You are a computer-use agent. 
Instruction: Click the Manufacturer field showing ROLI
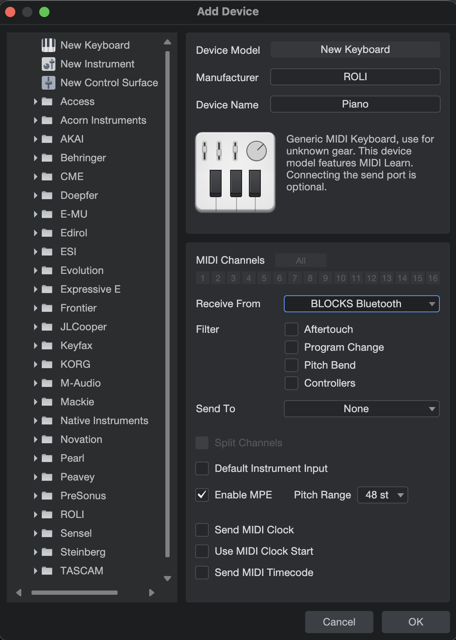tap(355, 77)
